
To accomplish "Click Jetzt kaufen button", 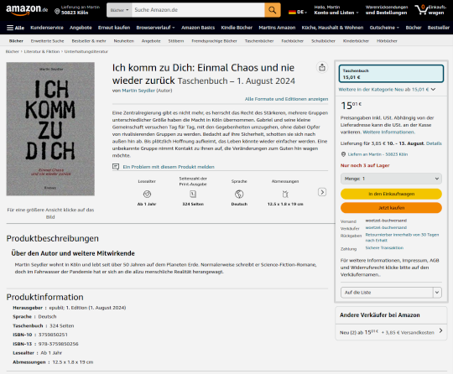I will (x=391, y=208).
